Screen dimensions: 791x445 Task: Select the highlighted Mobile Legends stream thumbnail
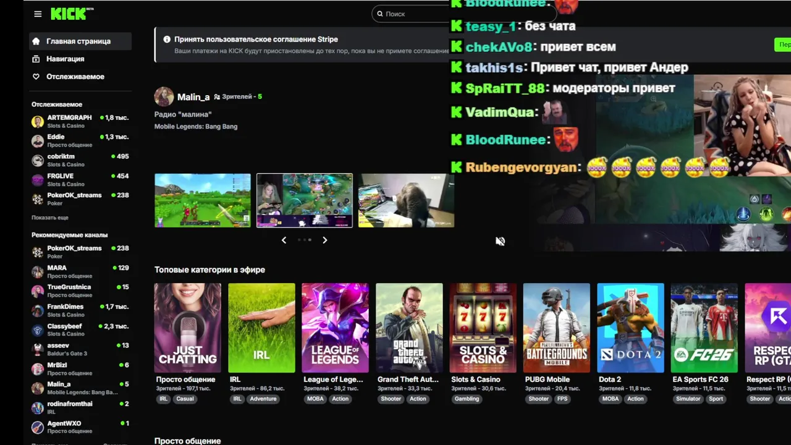[305, 200]
